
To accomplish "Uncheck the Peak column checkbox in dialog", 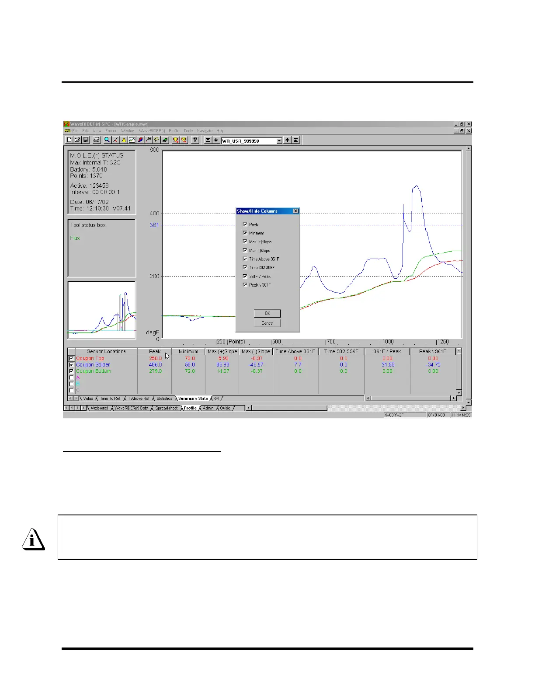I will [x=245, y=224].
